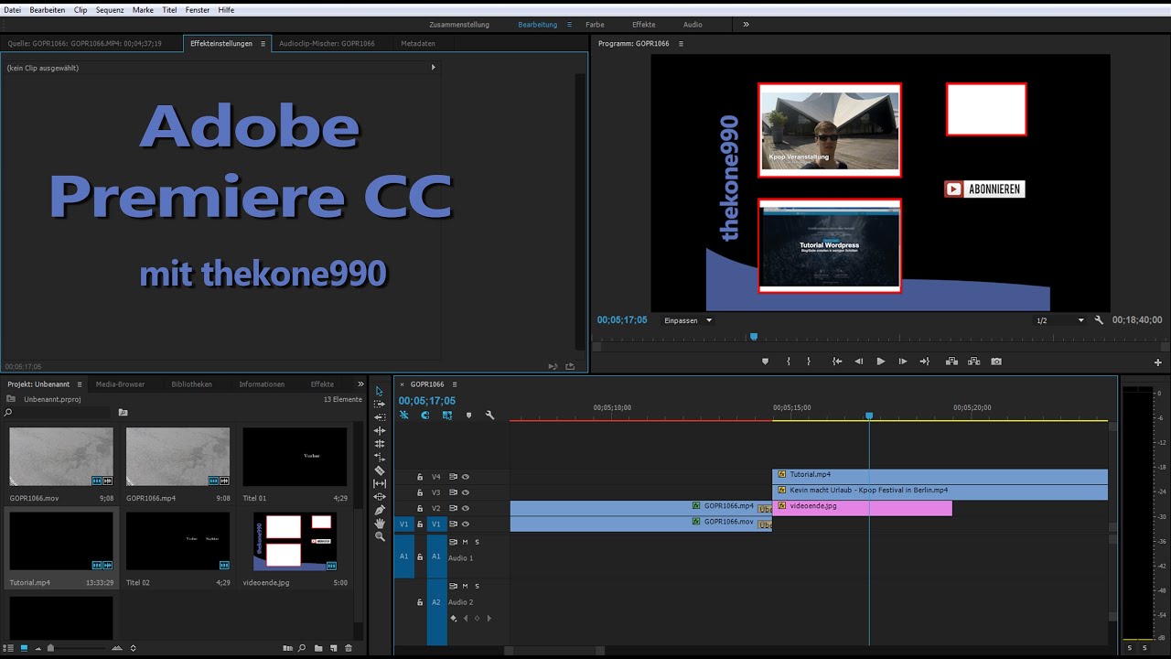Step back one frame
The image size is (1171, 659).
click(x=858, y=362)
